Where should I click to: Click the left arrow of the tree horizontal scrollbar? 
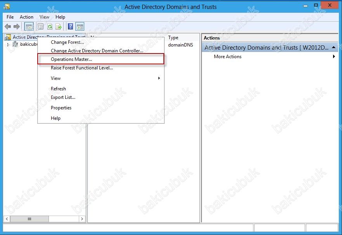7,219
